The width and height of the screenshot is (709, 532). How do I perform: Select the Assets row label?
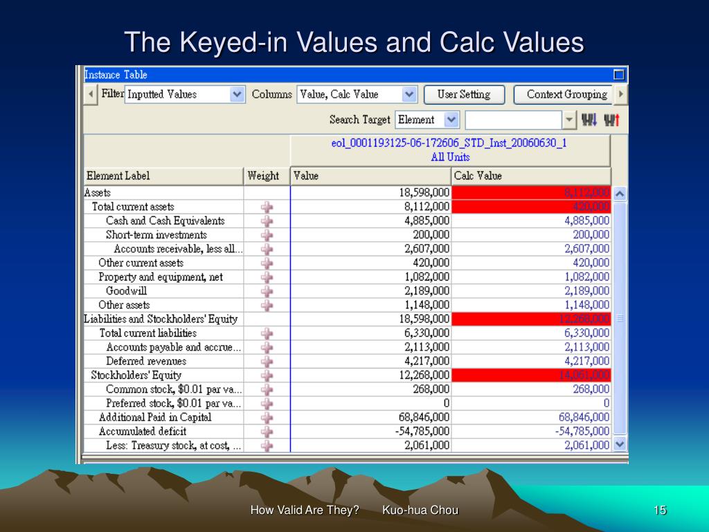click(97, 193)
